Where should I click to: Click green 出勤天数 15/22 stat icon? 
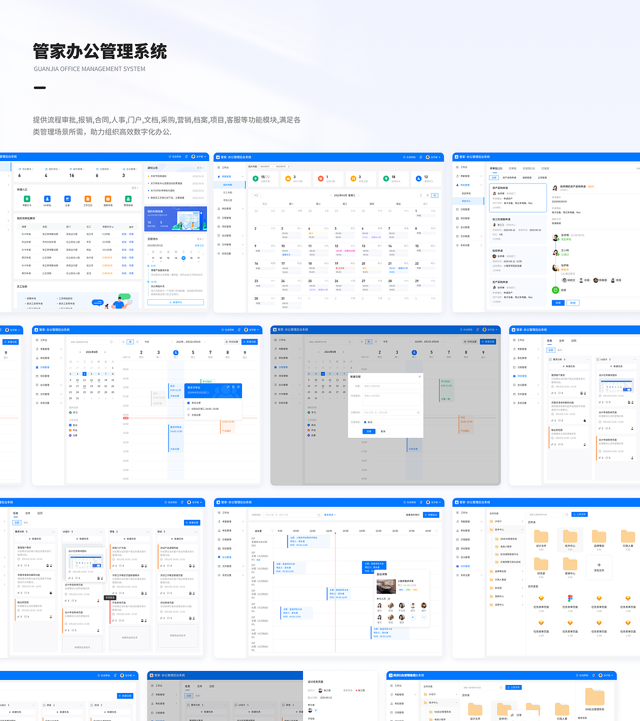[255, 178]
